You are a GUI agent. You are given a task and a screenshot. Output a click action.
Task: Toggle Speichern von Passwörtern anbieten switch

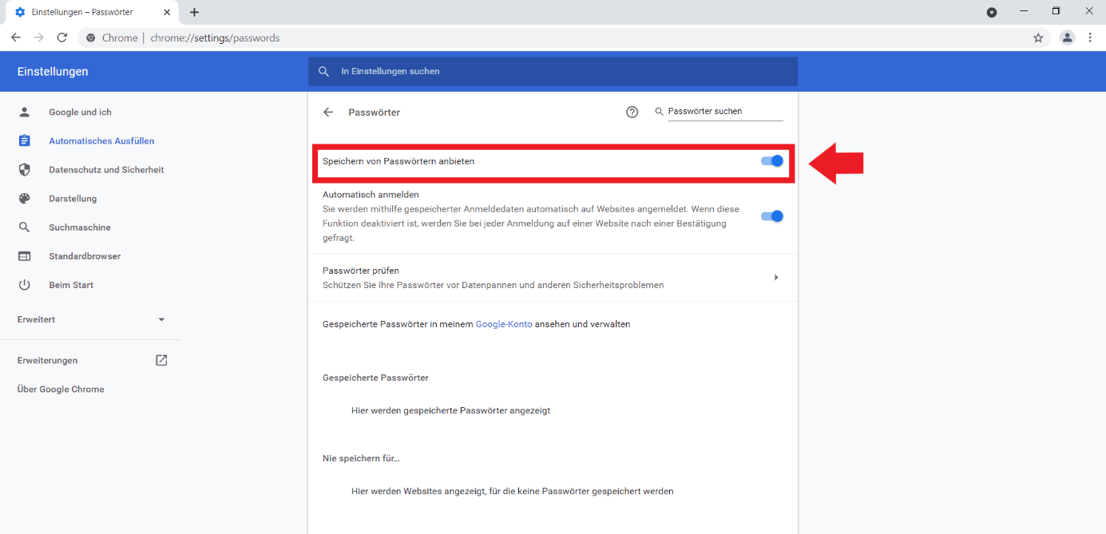[772, 160]
